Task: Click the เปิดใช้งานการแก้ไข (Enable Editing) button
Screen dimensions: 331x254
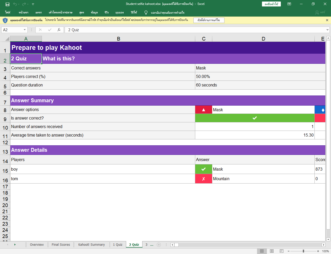Action: pyautogui.click(x=209, y=20)
